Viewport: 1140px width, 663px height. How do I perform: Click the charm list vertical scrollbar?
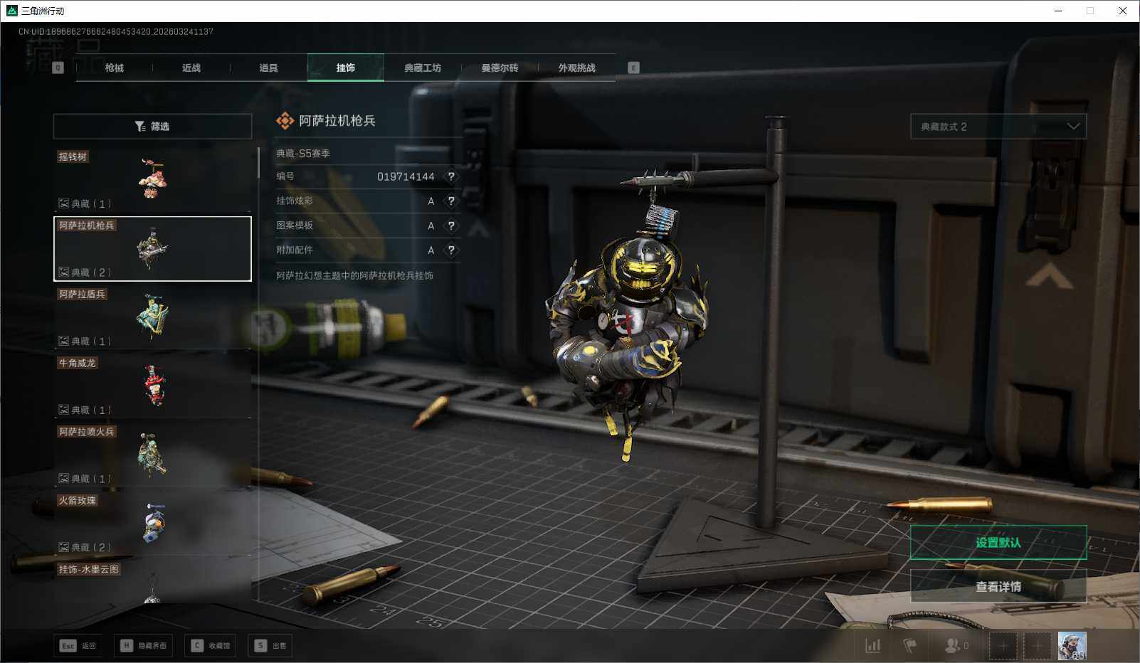click(258, 163)
